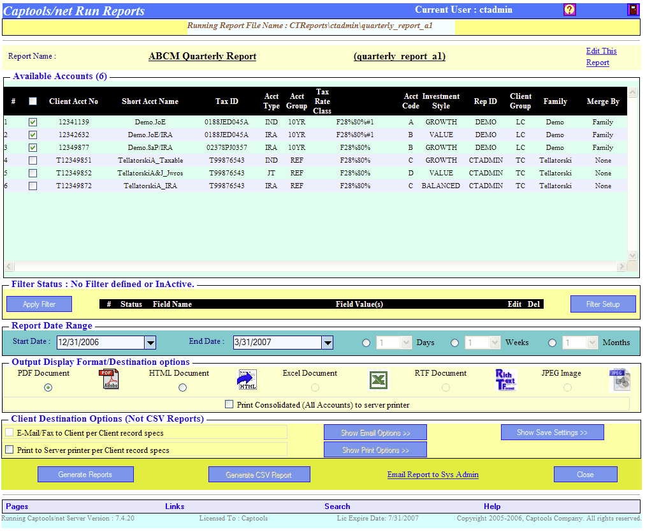This screenshot has width=645, height=532.
Task: Open the Links menu
Action: pos(175,506)
